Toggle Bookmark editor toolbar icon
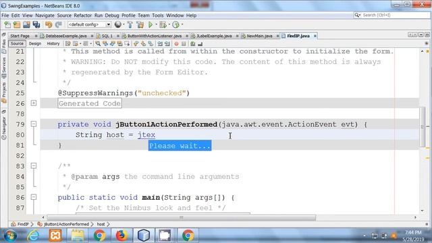The height and width of the screenshot is (243, 432). click(x=151, y=44)
